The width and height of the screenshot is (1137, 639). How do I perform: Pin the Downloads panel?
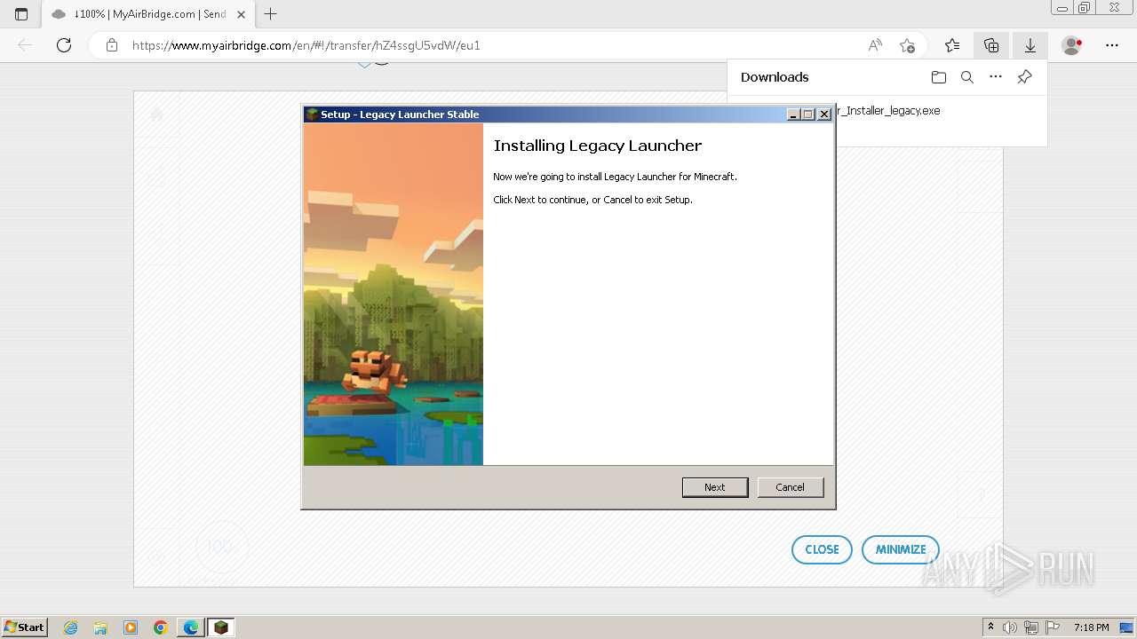click(x=1024, y=77)
